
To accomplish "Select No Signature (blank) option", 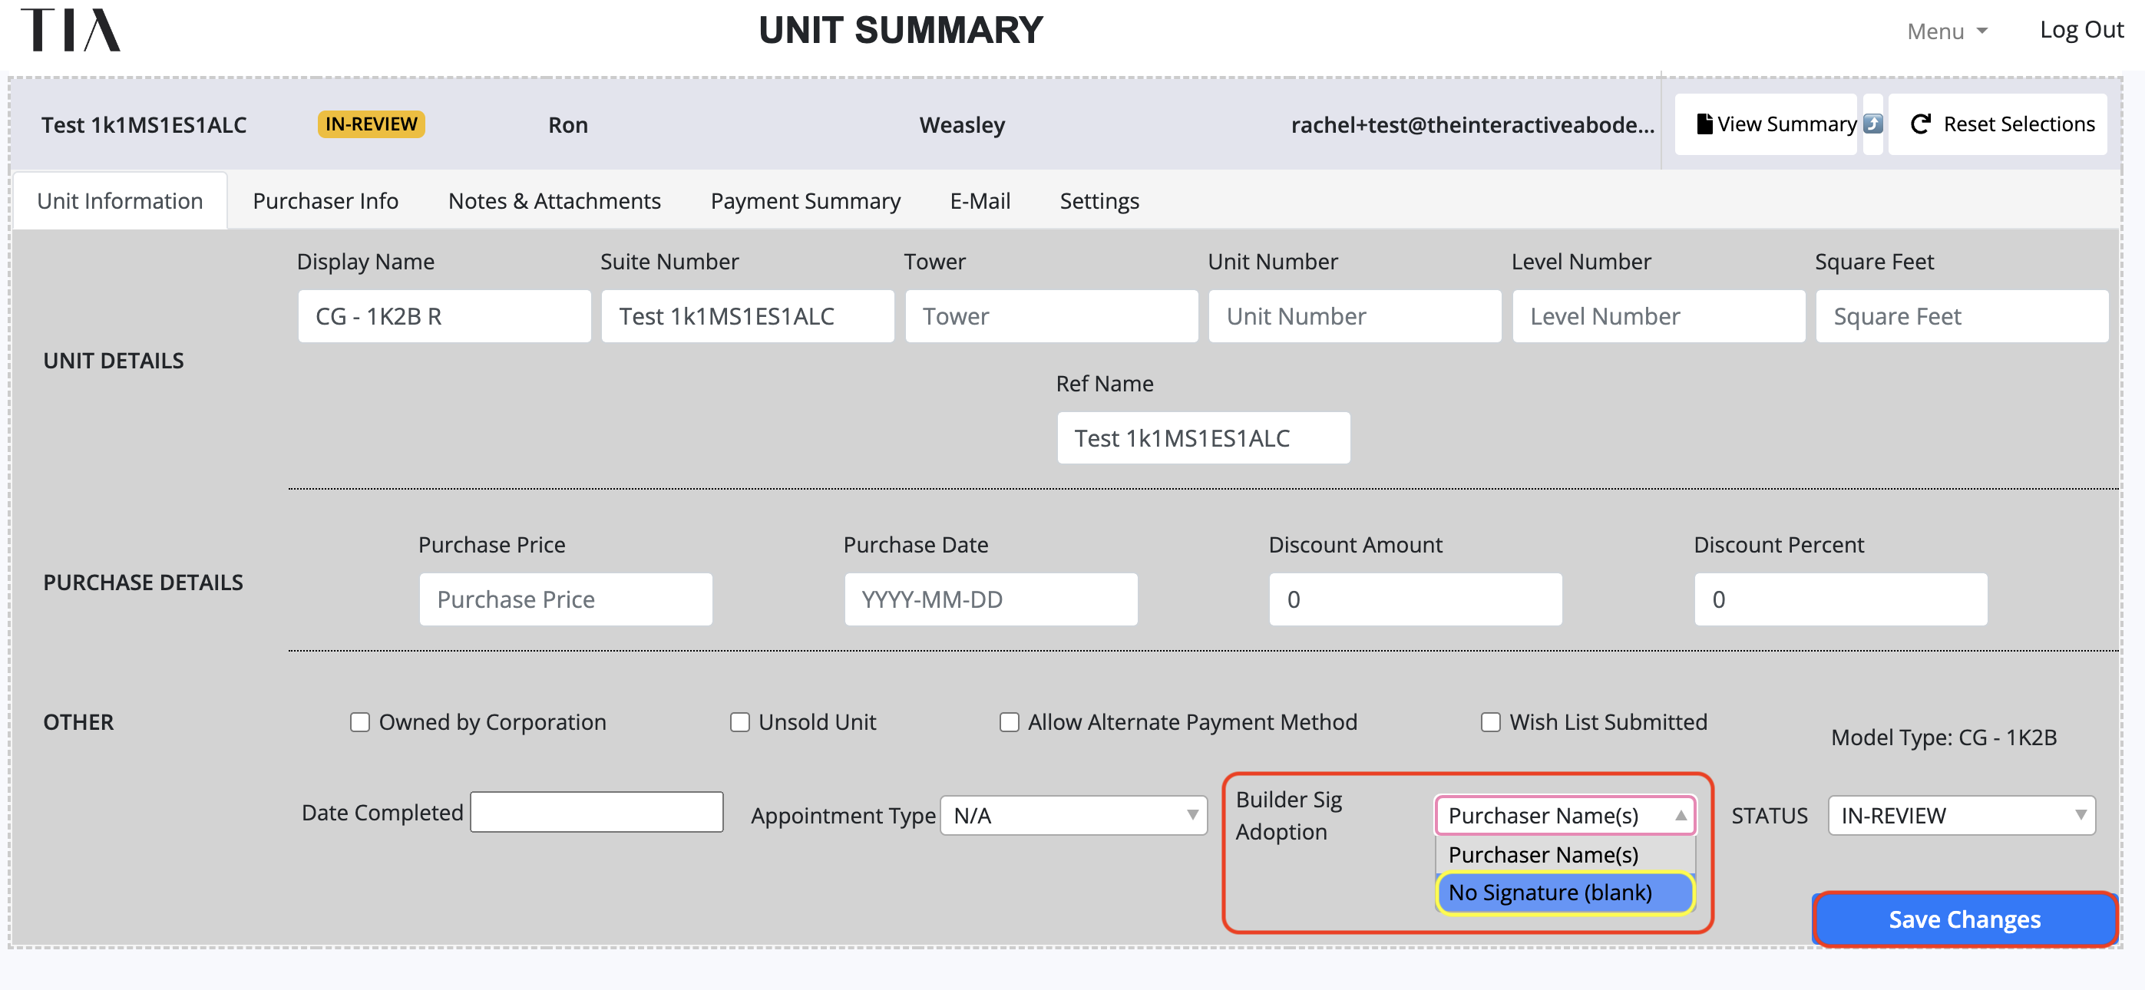I will click(x=1565, y=893).
